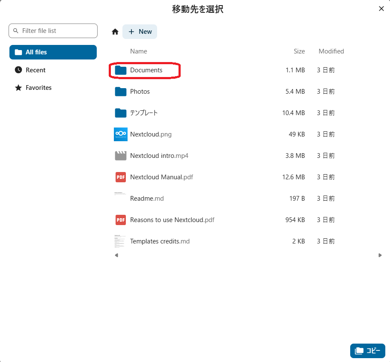Screen dimensions: 390x362
Task: Click the Nextcloud intro.mp4 video icon
Action: (121, 156)
